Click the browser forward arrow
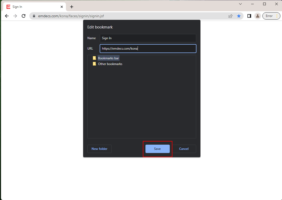 coord(15,16)
